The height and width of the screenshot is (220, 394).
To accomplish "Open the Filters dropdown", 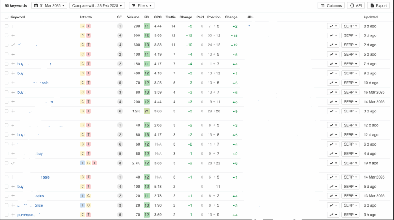I will click(x=142, y=5).
